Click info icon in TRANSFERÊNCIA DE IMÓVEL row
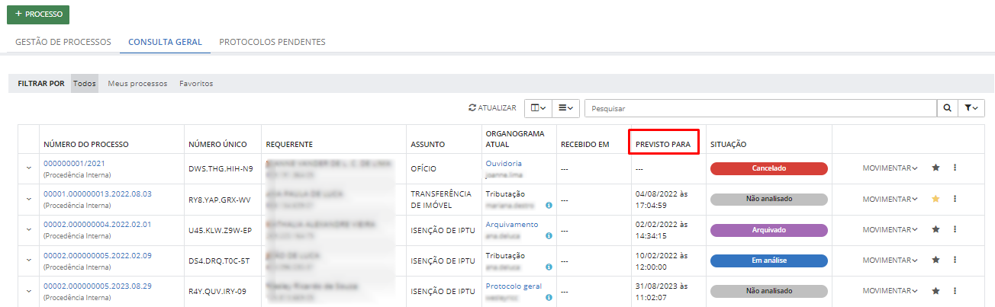 [x=549, y=205]
